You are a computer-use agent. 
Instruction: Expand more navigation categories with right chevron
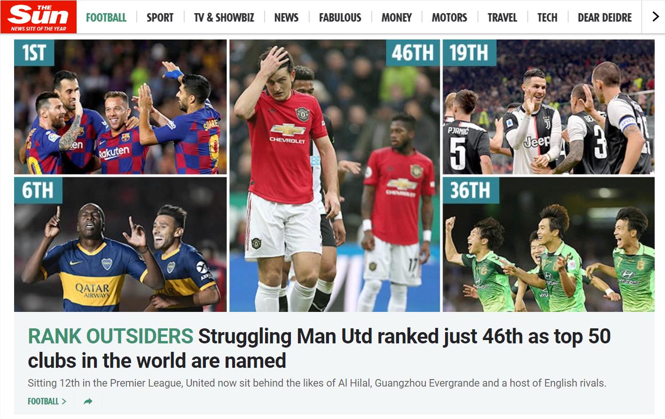coord(656,17)
